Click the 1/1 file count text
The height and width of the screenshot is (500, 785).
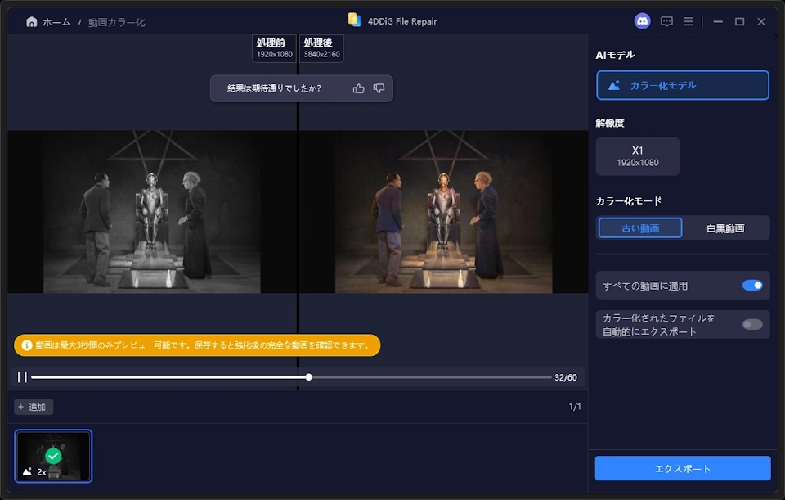click(x=575, y=407)
